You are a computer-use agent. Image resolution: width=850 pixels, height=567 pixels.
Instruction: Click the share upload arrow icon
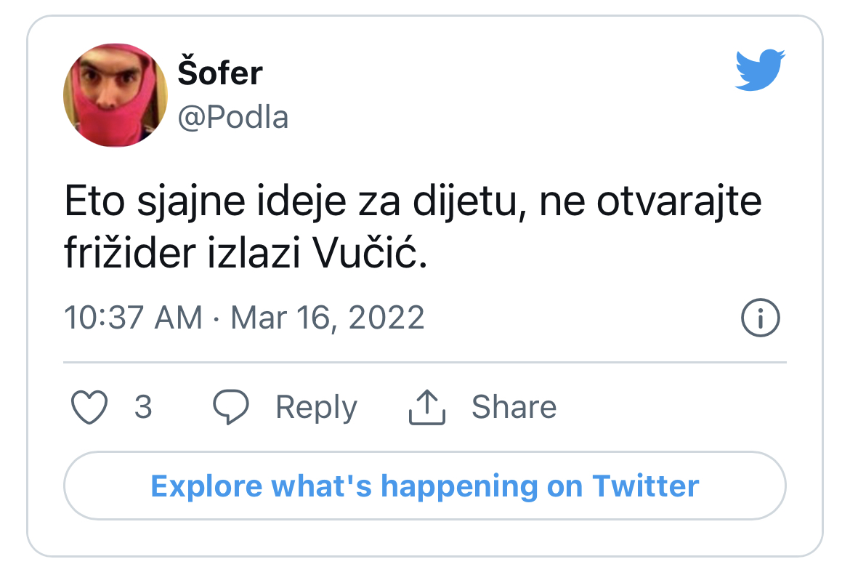click(426, 407)
